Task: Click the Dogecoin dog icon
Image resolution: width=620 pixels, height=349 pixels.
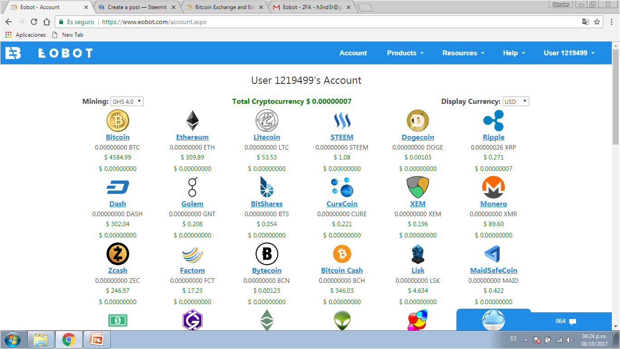Action: [x=418, y=121]
